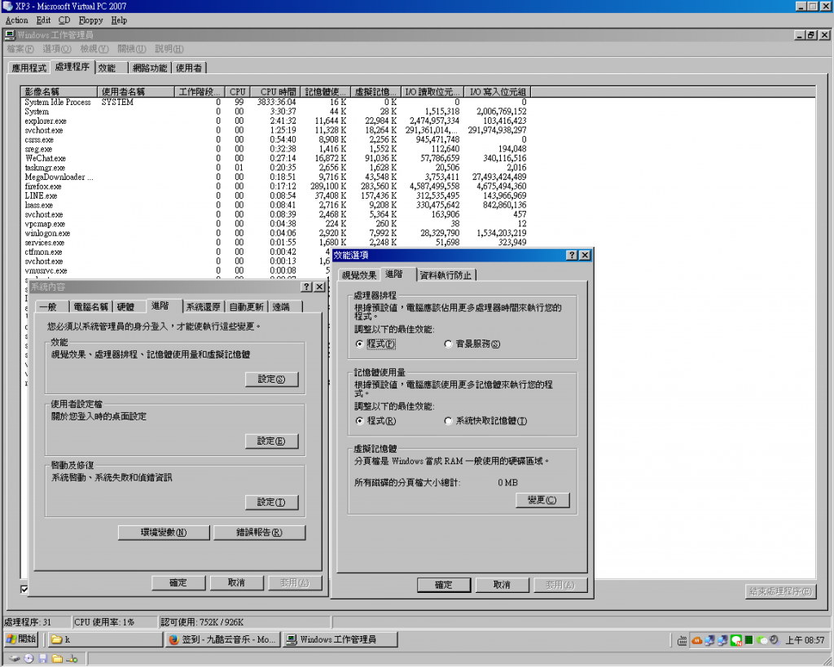Select System Idle Process row
The width and height of the screenshot is (834, 667).
275,102
